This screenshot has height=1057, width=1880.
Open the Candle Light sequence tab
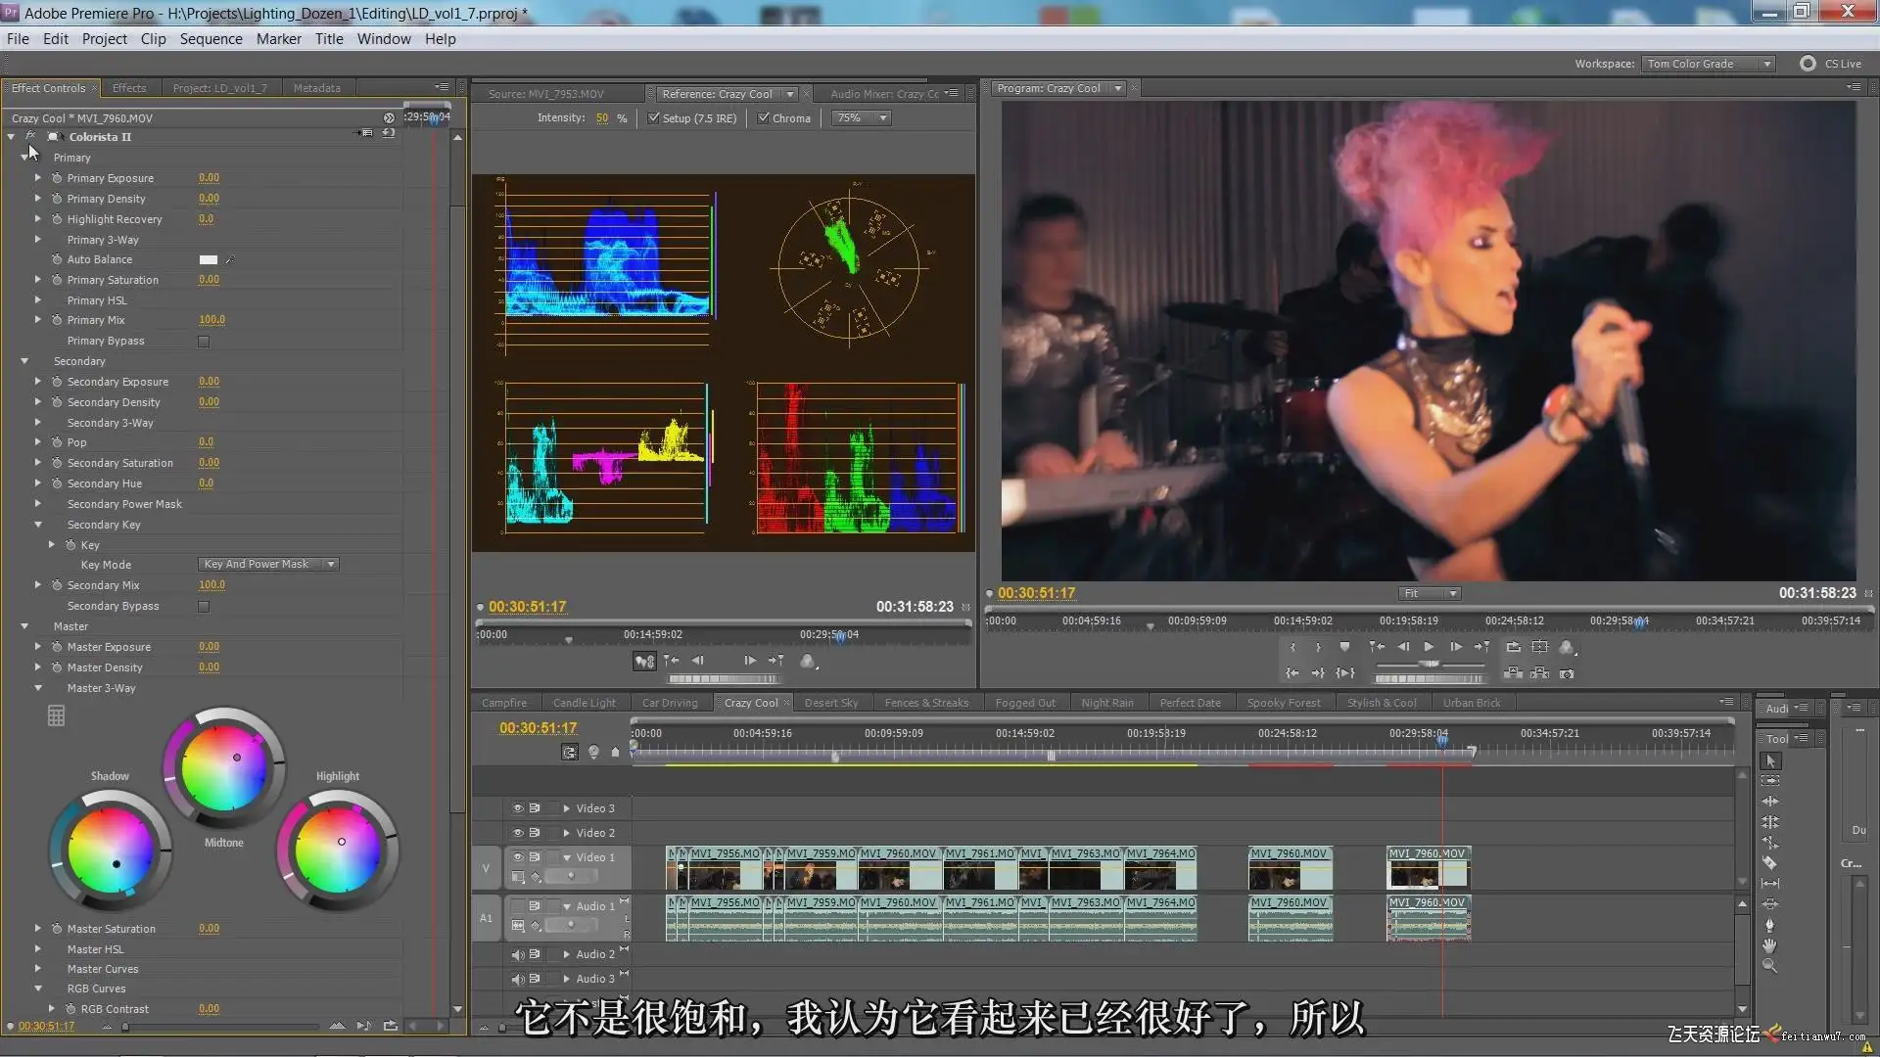(584, 703)
